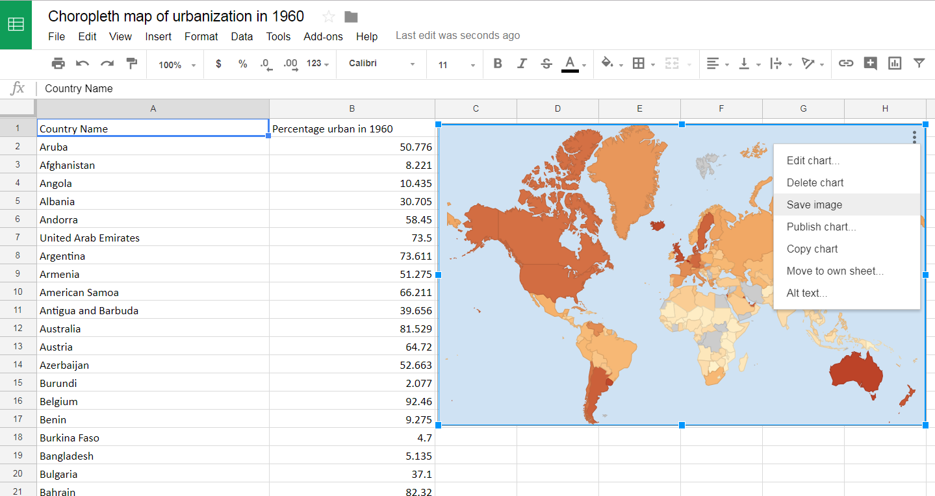The height and width of the screenshot is (496, 935).
Task: Select column B header
Action: click(352, 108)
